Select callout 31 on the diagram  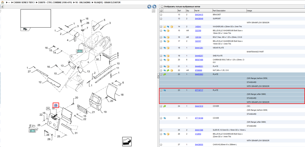point(76,133)
